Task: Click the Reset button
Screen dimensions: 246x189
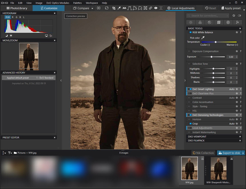Action: [x=211, y=8]
